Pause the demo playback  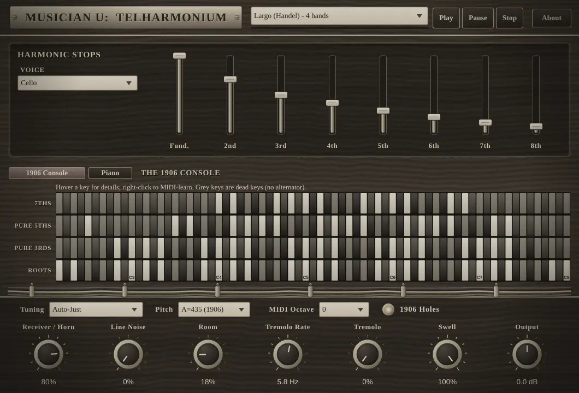pyautogui.click(x=478, y=18)
